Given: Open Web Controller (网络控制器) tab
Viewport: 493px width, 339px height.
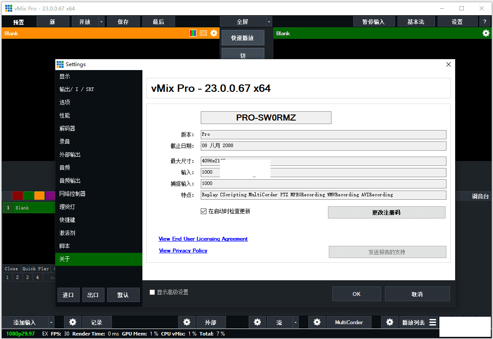Looking at the screenshot, I should [99, 194].
